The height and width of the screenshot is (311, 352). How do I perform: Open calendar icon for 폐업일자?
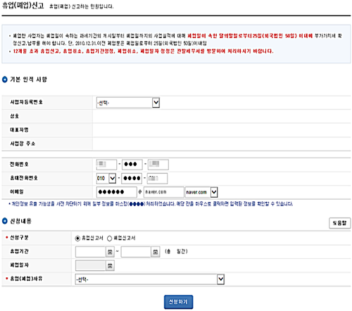[x=110, y=266]
